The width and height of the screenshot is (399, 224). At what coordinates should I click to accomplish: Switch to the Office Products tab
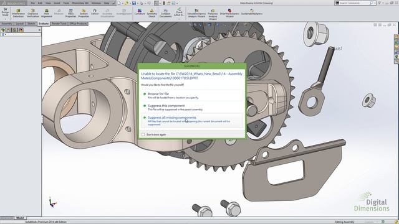tap(78, 24)
